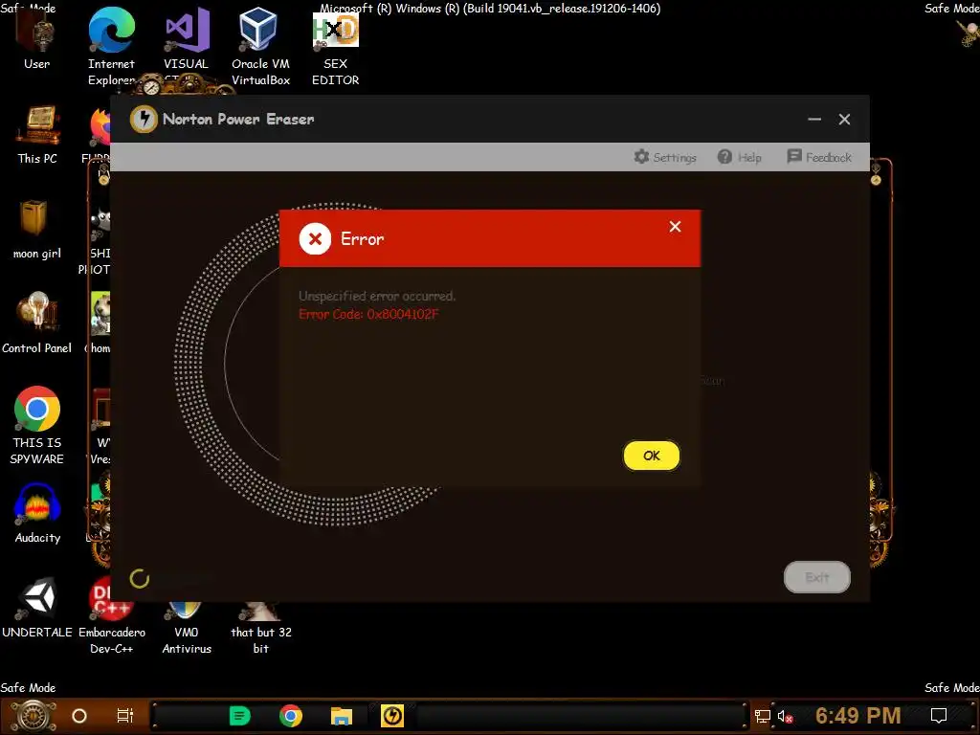Screen dimensions: 980x735
Task: Click the 6:49 PM clock
Action: click(x=858, y=715)
